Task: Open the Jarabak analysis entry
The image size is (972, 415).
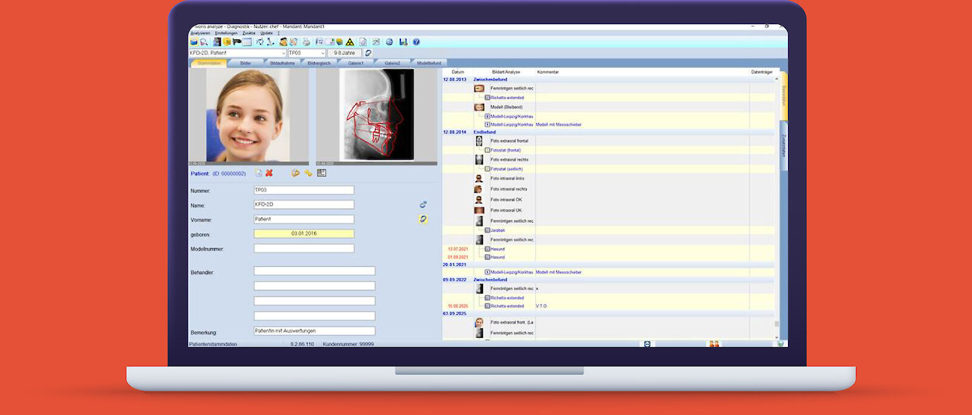Action: tap(498, 231)
